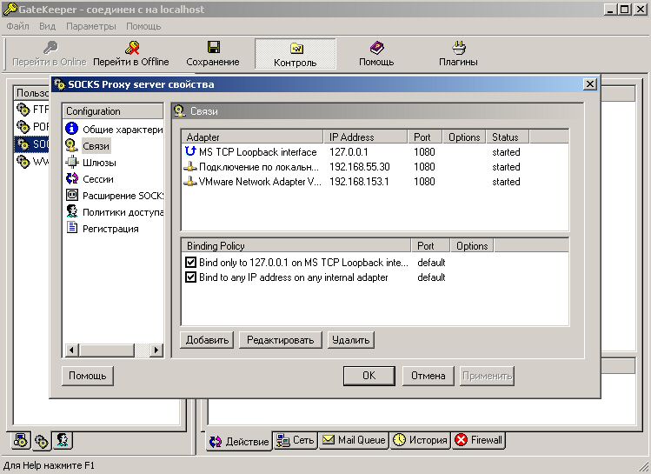Click the Отмена button
651x474 pixels.
click(428, 376)
